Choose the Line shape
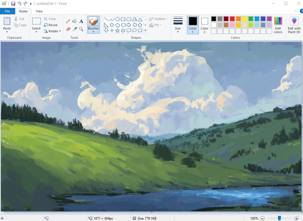 pos(106,19)
